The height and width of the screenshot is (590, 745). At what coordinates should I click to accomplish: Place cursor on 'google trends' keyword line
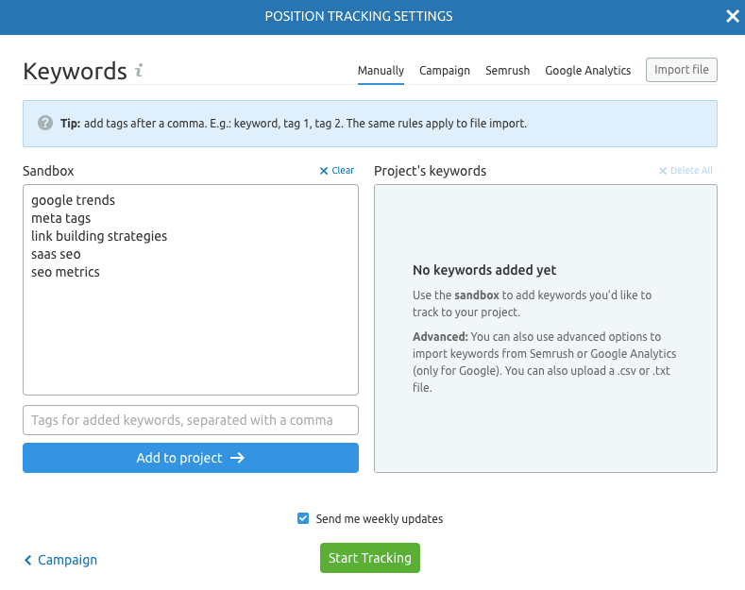73,200
